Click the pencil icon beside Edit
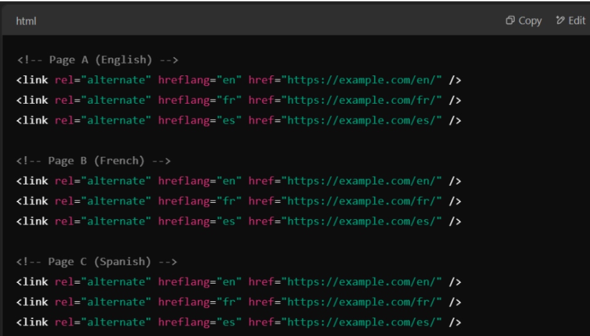Image resolution: width=590 pixels, height=336 pixels. click(x=560, y=20)
